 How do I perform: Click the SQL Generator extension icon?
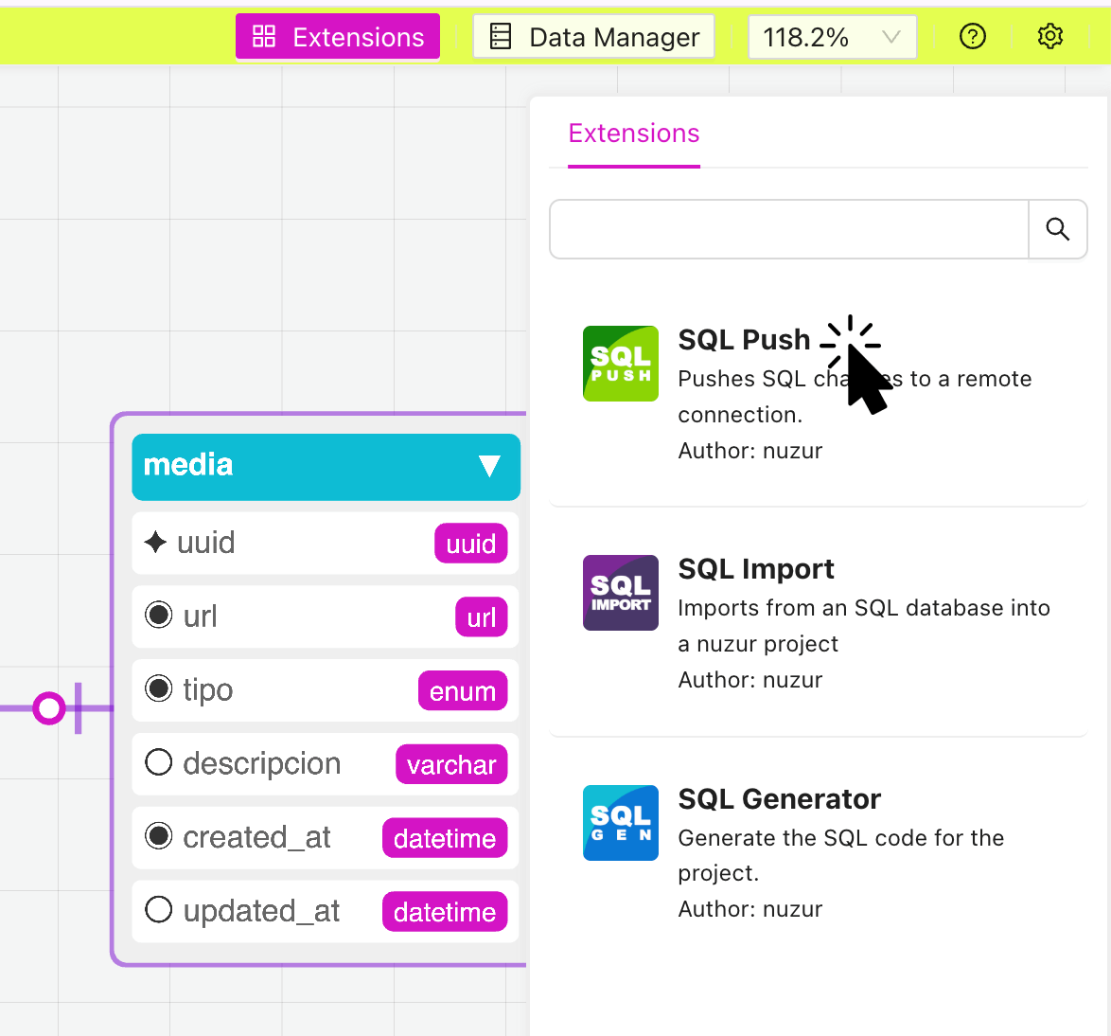pos(620,823)
